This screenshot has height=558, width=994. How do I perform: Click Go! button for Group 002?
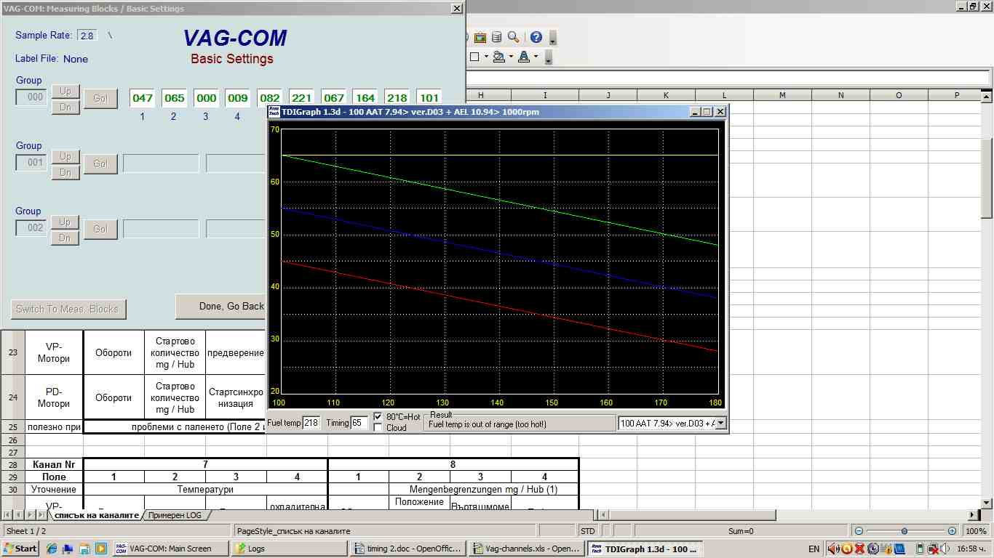pos(100,229)
